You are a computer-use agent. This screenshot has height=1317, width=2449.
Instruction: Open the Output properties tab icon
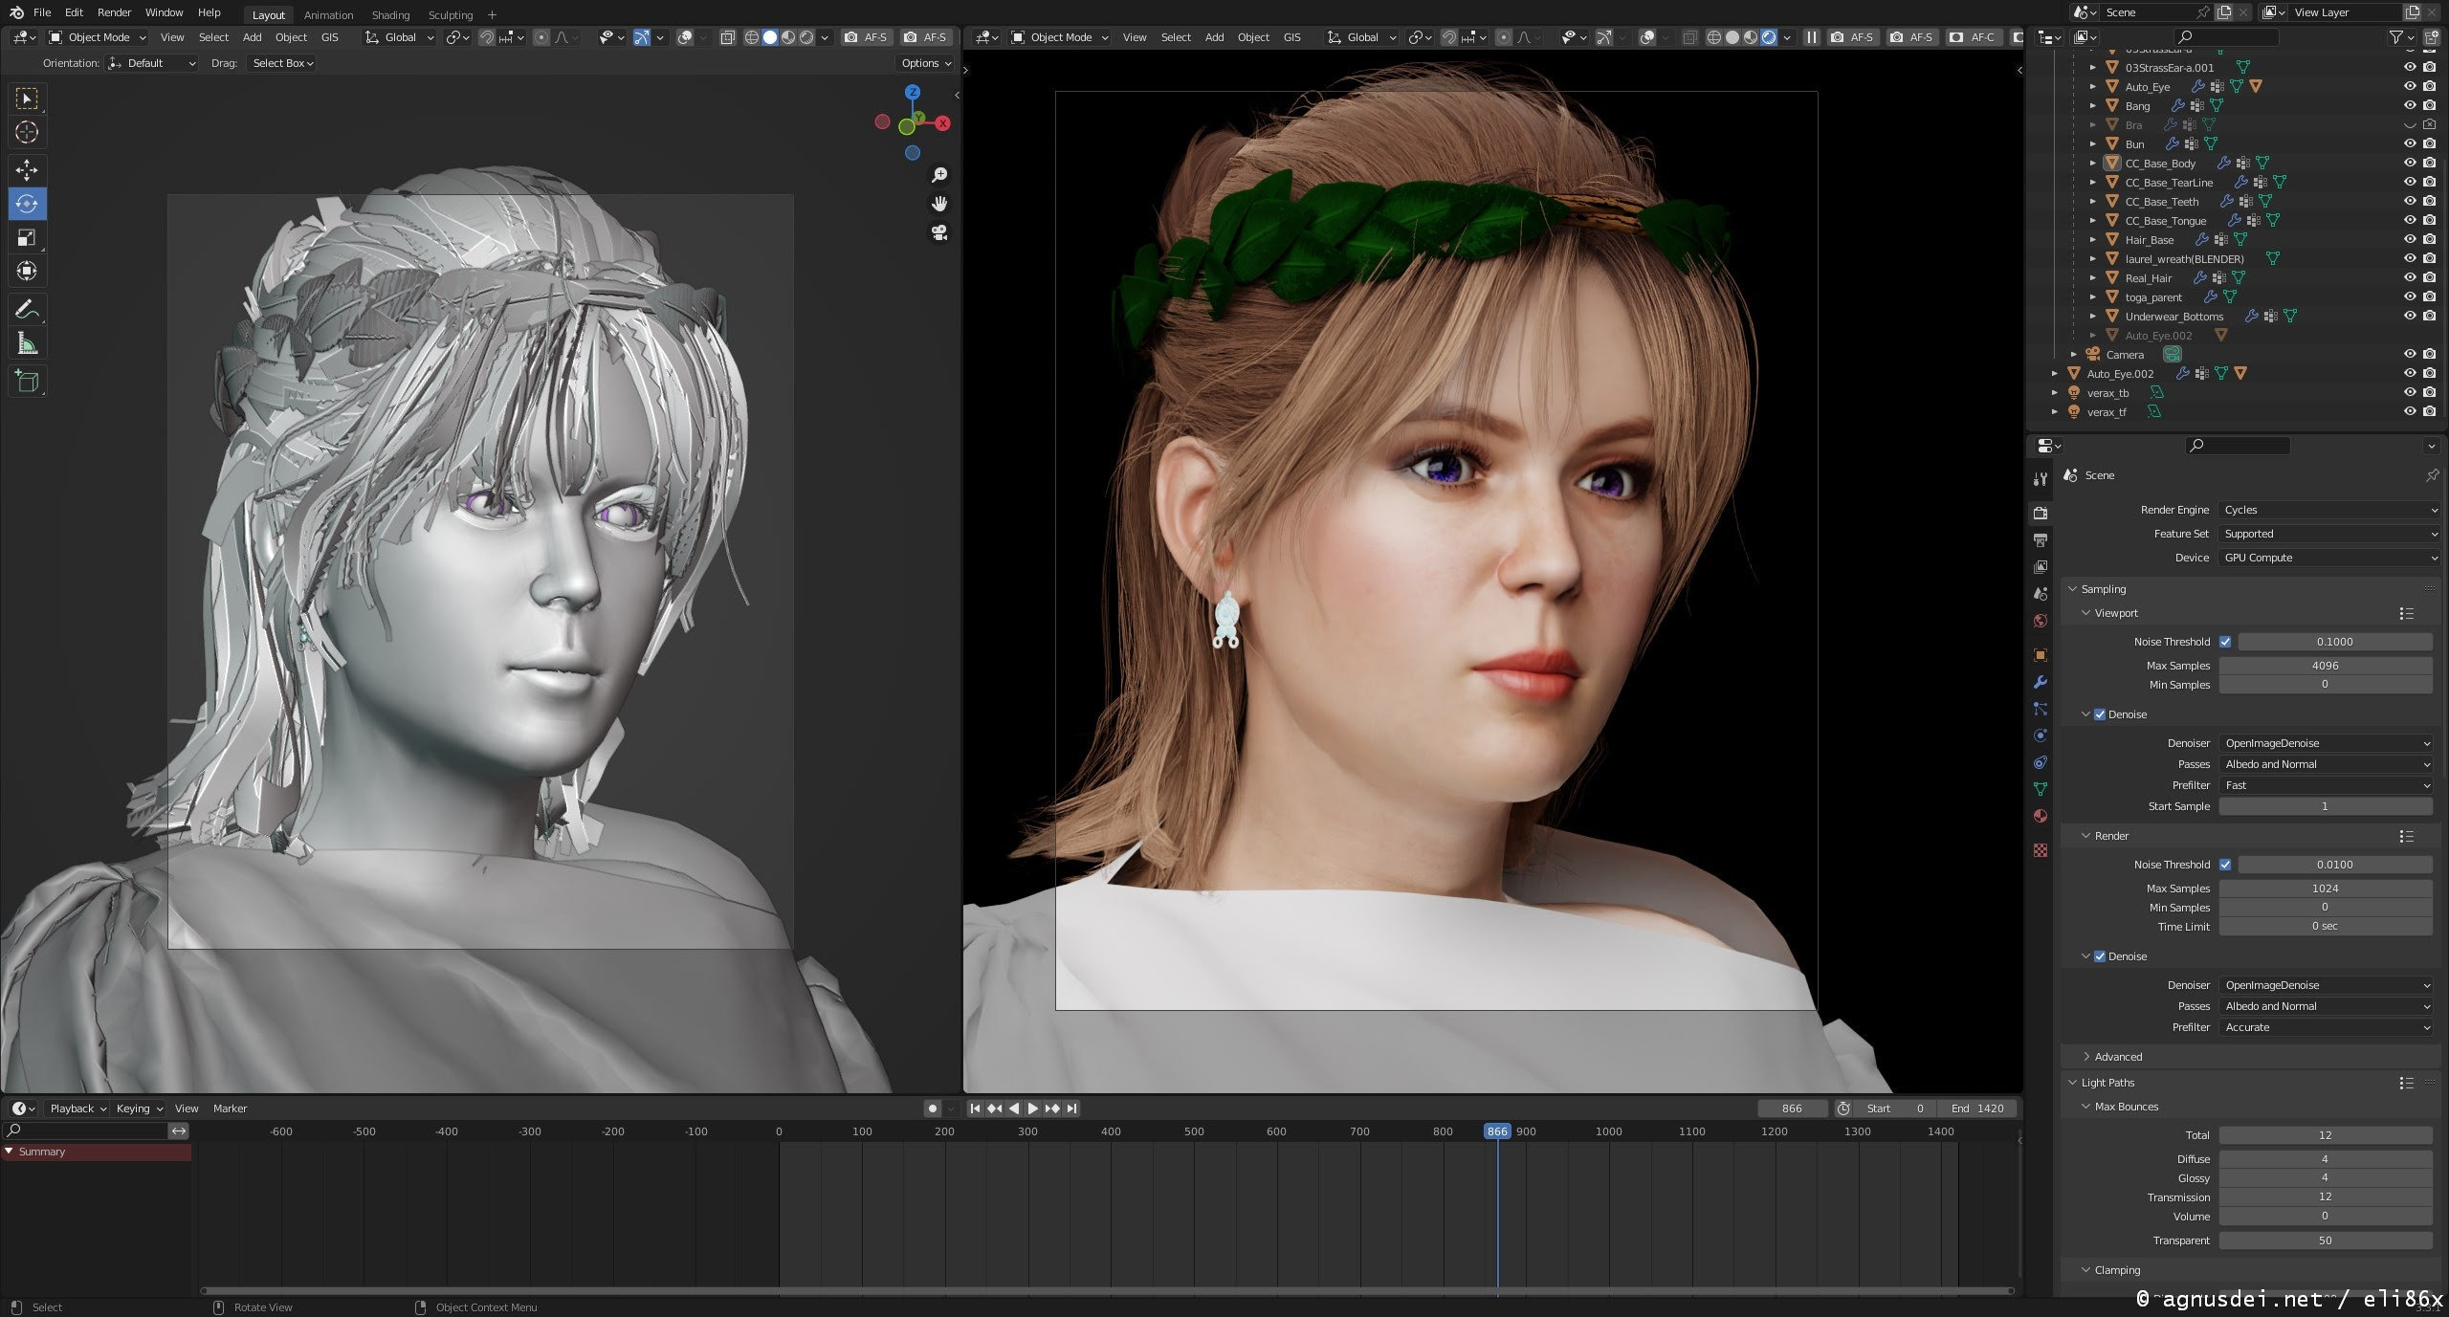2041,540
